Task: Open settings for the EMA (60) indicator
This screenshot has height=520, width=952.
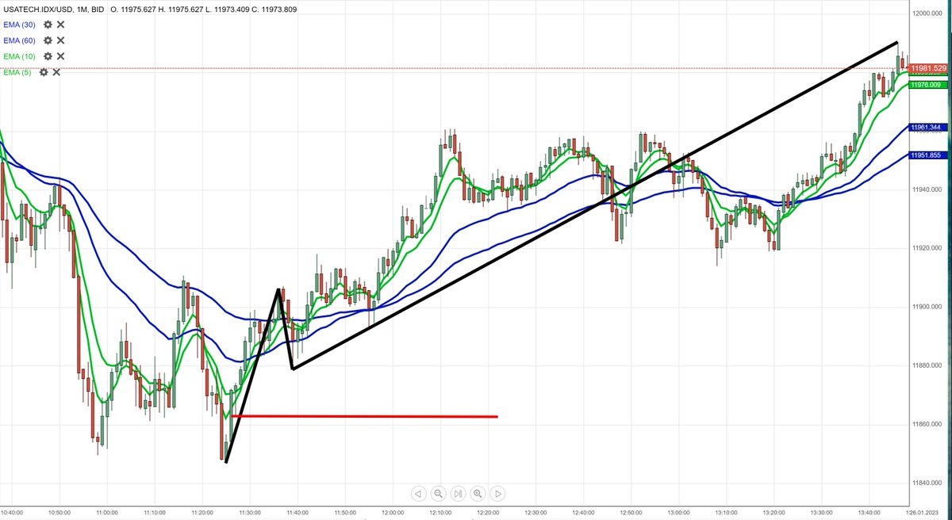Action: pyautogui.click(x=46, y=40)
